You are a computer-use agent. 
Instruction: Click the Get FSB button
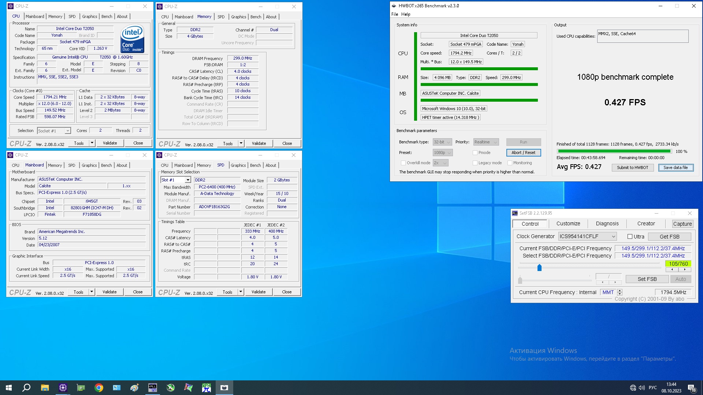pyautogui.click(x=669, y=237)
